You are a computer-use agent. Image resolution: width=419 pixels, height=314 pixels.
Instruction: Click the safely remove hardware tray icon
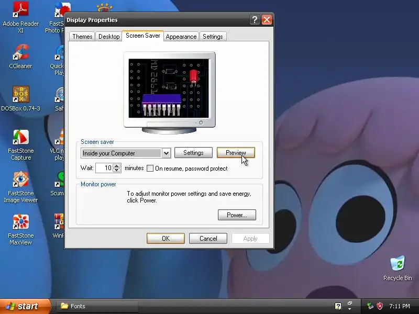370,306
